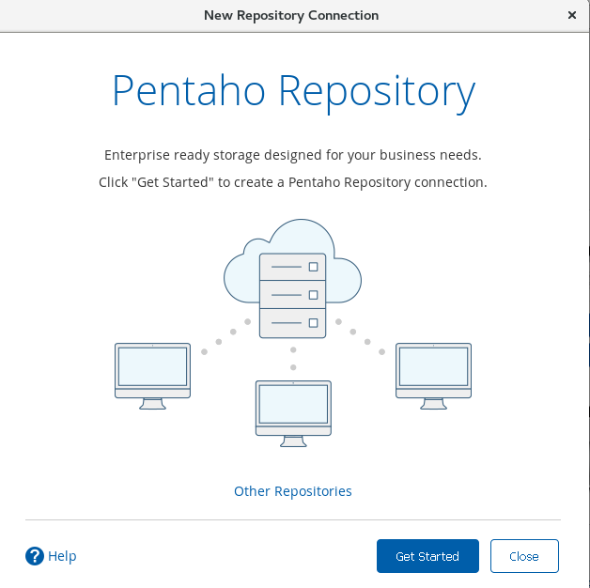Click the Get Started button
Viewport: 590px width, 588px height.
click(x=427, y=556)
